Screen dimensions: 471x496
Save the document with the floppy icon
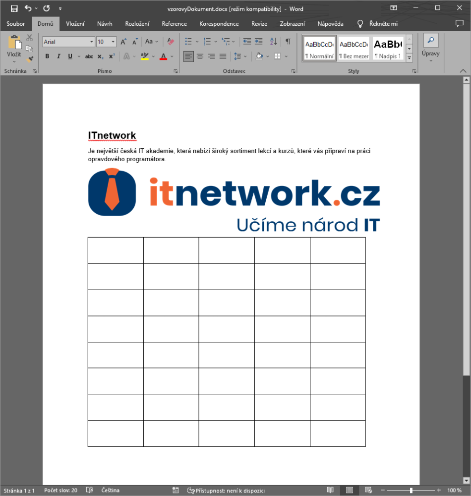14,8
